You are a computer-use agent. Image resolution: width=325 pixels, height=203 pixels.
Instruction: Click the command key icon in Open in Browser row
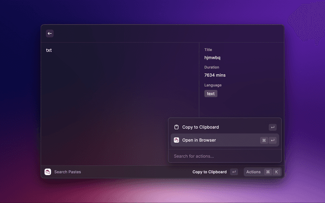264,140
